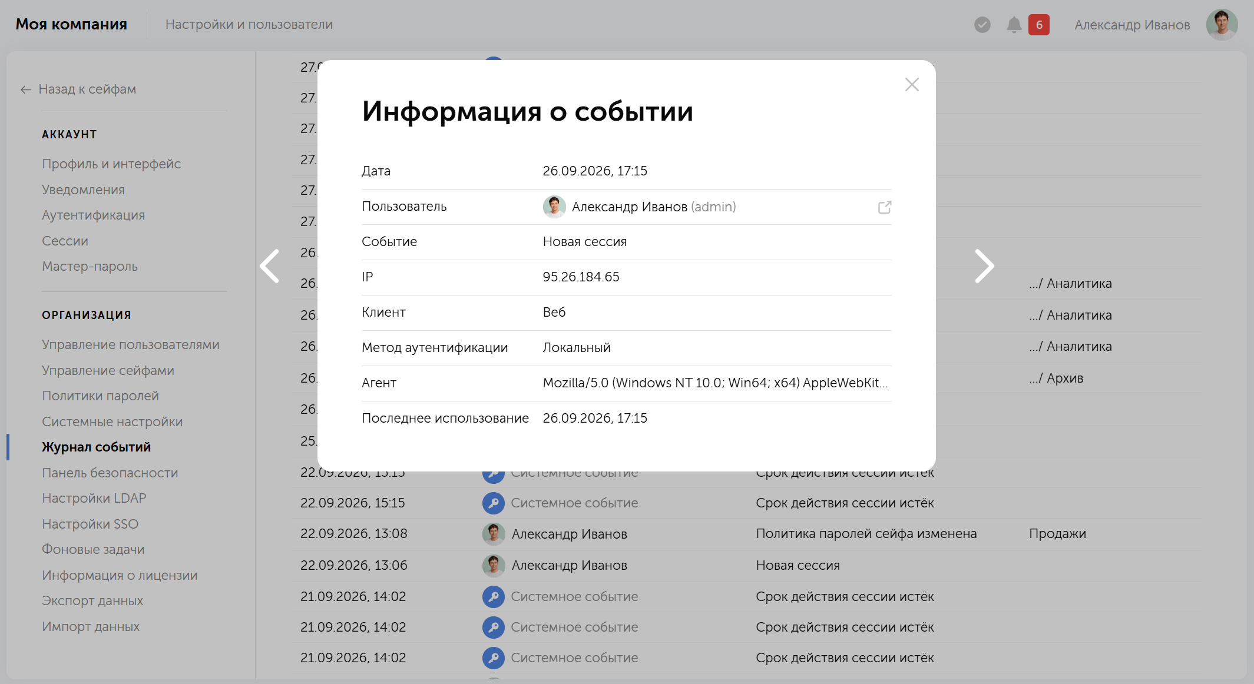Click the checkmark status icon in header
This screenshot has width=1254, height=684.
tap(982, 25)
